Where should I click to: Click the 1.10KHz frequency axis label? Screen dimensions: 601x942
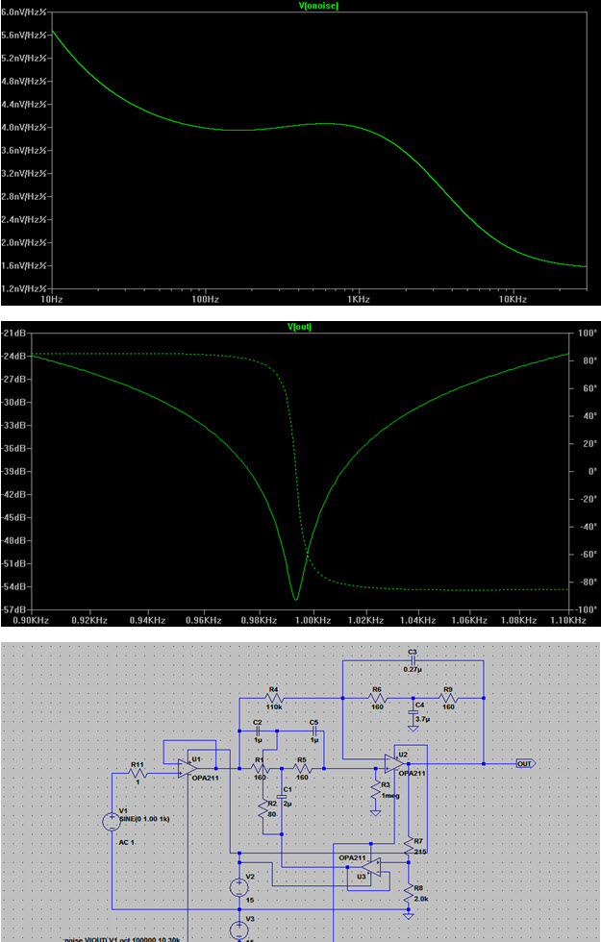tap(568, 620)
